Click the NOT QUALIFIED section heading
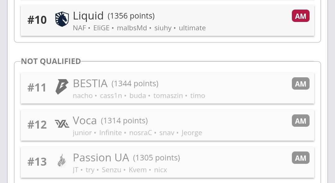The height and width of the screenshot is (183, 335). click(x=51, y=61)
